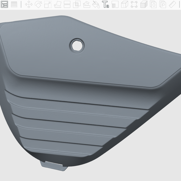The width and height of the screenshot is (181, 181).
Task: Click the round hole on the model
Action: pos(77,46)
